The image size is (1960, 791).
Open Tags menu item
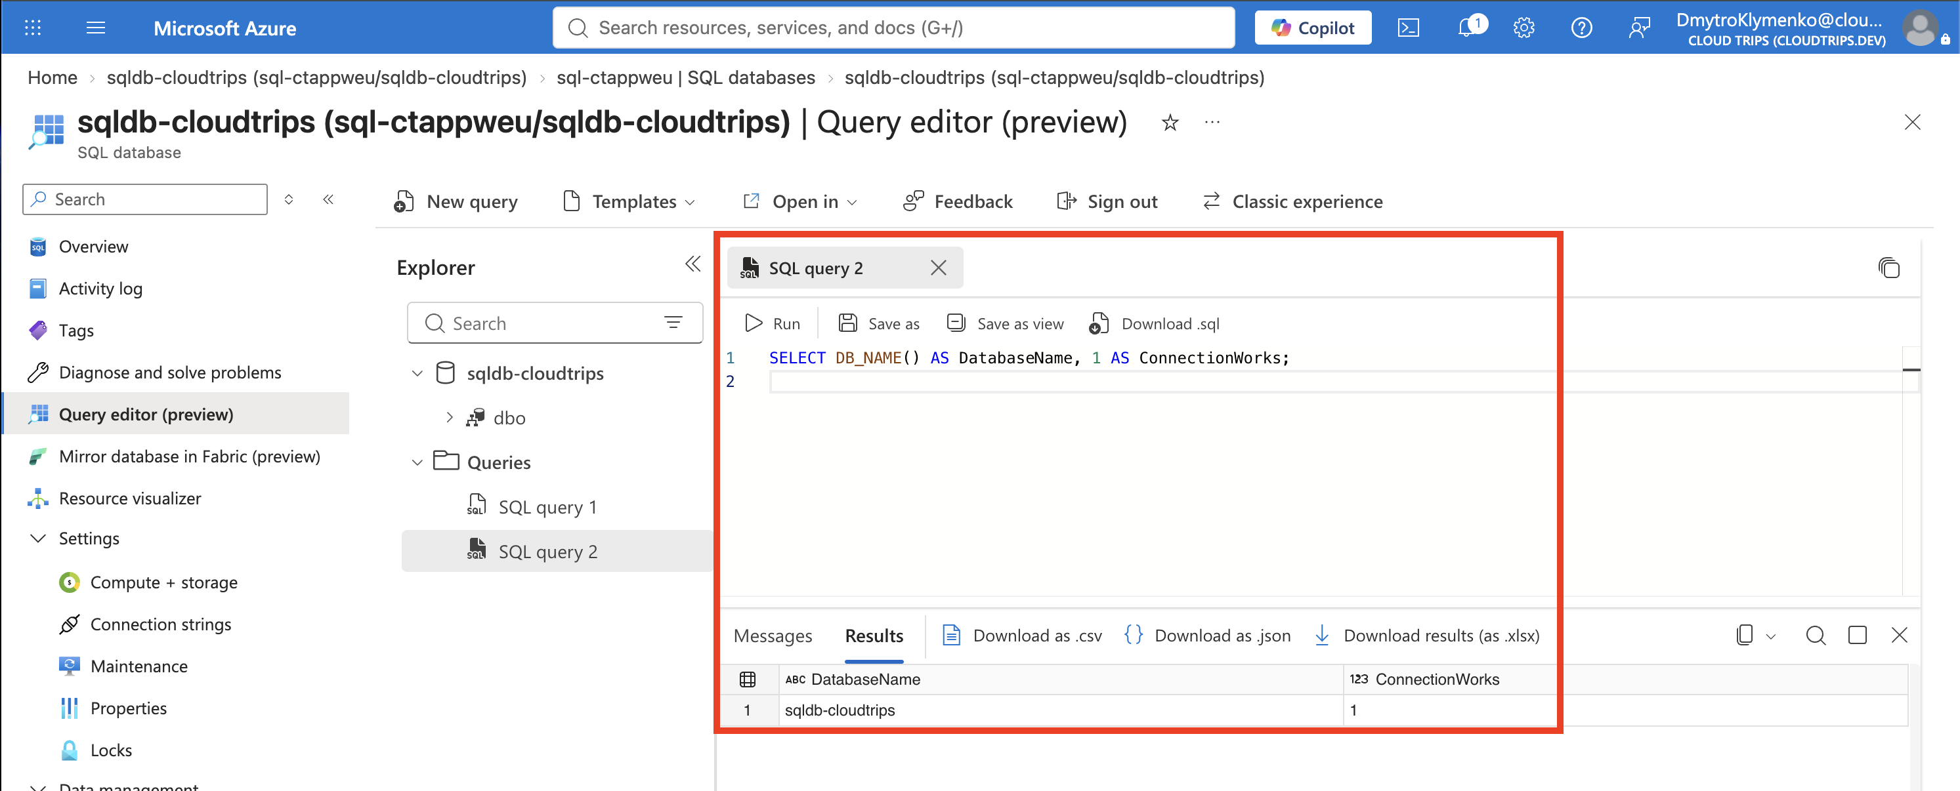coord(76,331)
